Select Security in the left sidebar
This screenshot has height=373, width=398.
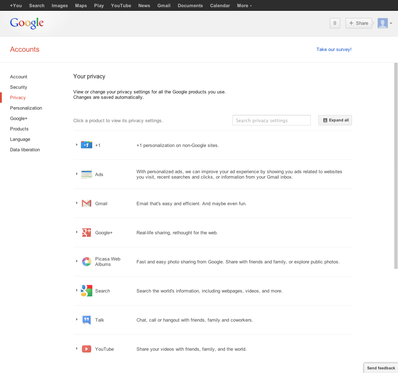point(19,87)
